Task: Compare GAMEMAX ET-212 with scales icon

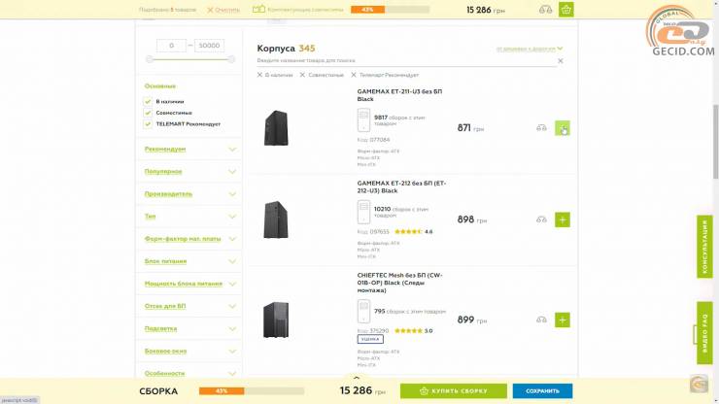Action: pyautogui.click(x=541, y=219)
